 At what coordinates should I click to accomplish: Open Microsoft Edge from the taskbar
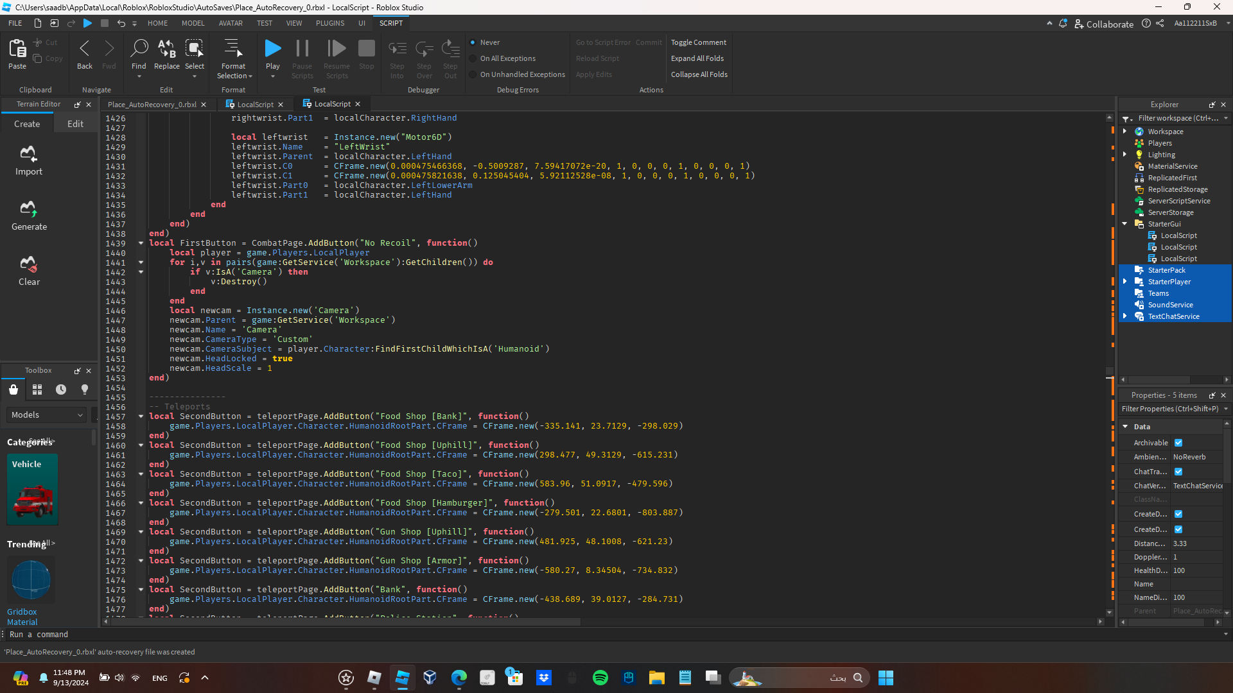click(459, 678)
